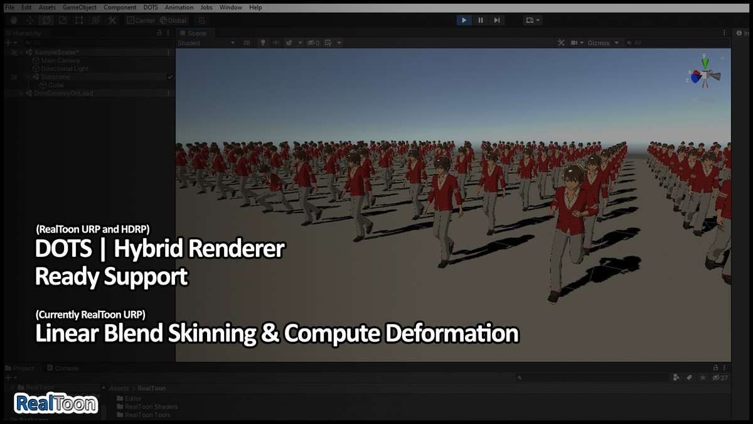Select the Scale tool

(x=62, y=20)
